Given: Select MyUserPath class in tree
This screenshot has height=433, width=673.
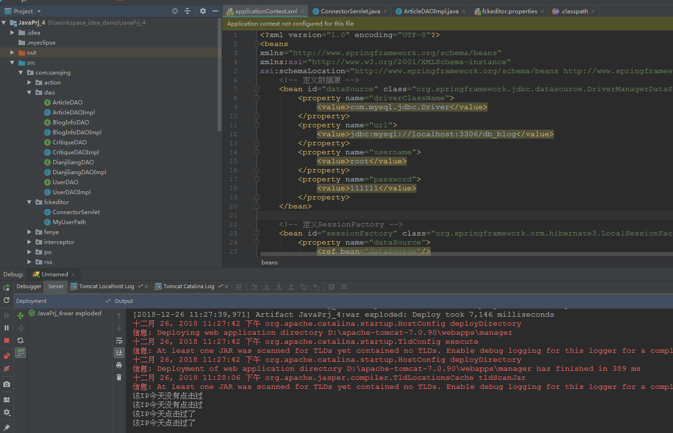Looking at the screenshot, I should click(x=69, y=222).
